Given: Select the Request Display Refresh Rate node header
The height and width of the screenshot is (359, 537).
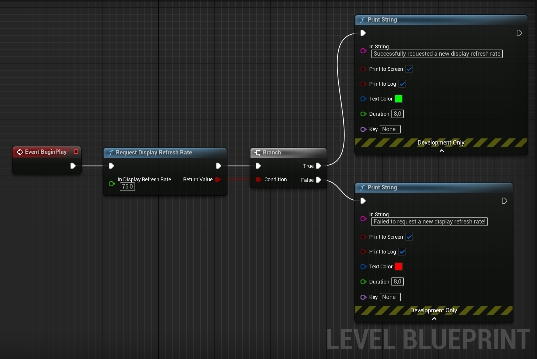Looking at the screenshot, I should pyautogui.click(x=154, y=152).
